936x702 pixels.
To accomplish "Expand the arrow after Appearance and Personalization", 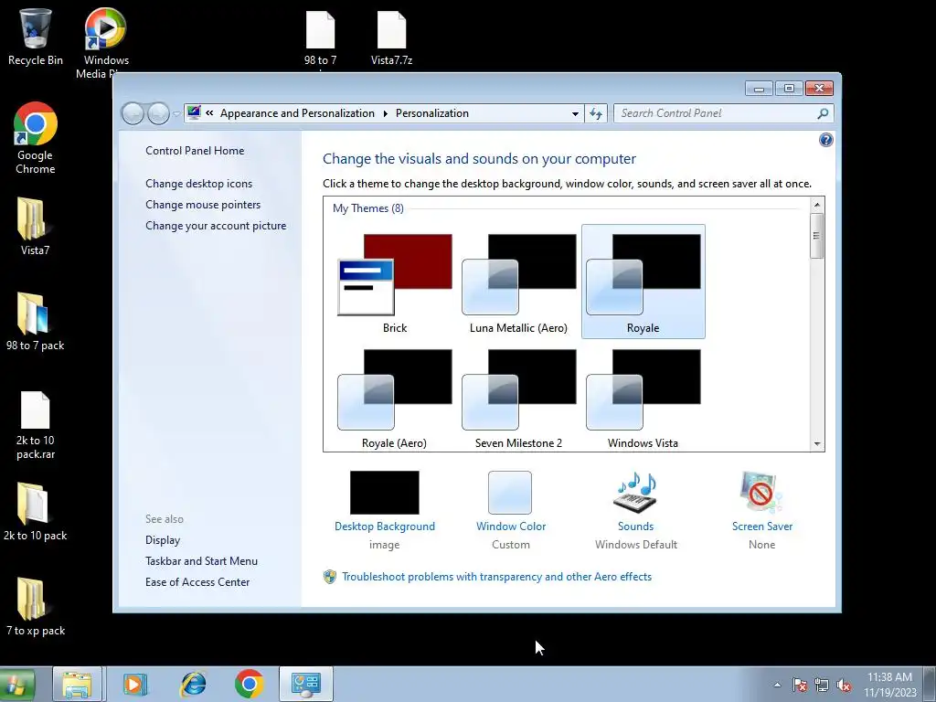I will coord(385,113).
